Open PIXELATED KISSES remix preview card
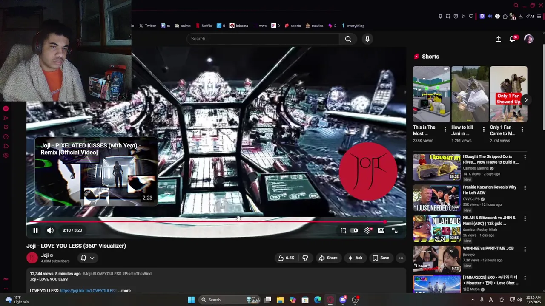Viewport: 545px width, 306px height. coord(96,171)
